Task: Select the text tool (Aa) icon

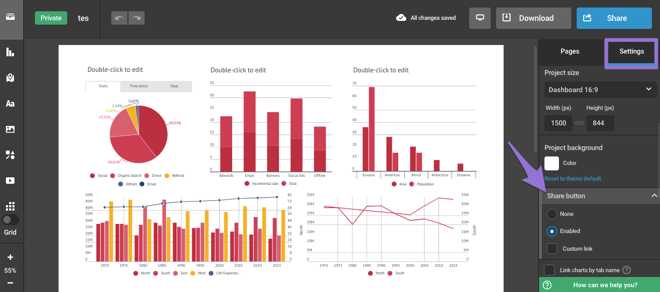Action: coord(10,104)
